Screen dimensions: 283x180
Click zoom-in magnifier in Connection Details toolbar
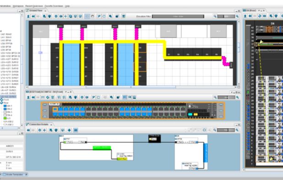tap(237, 130)
